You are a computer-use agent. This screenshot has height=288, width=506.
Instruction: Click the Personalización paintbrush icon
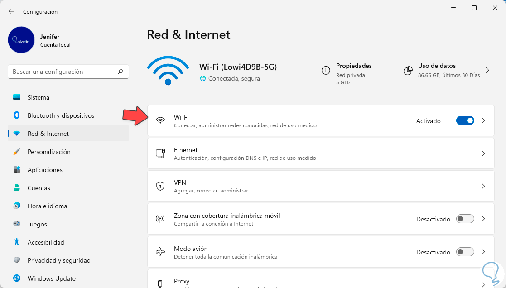pos(17,152)
